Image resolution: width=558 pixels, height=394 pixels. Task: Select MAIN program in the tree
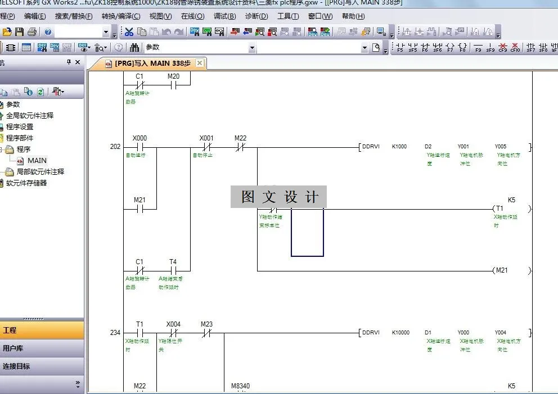(x=37, y=160)
